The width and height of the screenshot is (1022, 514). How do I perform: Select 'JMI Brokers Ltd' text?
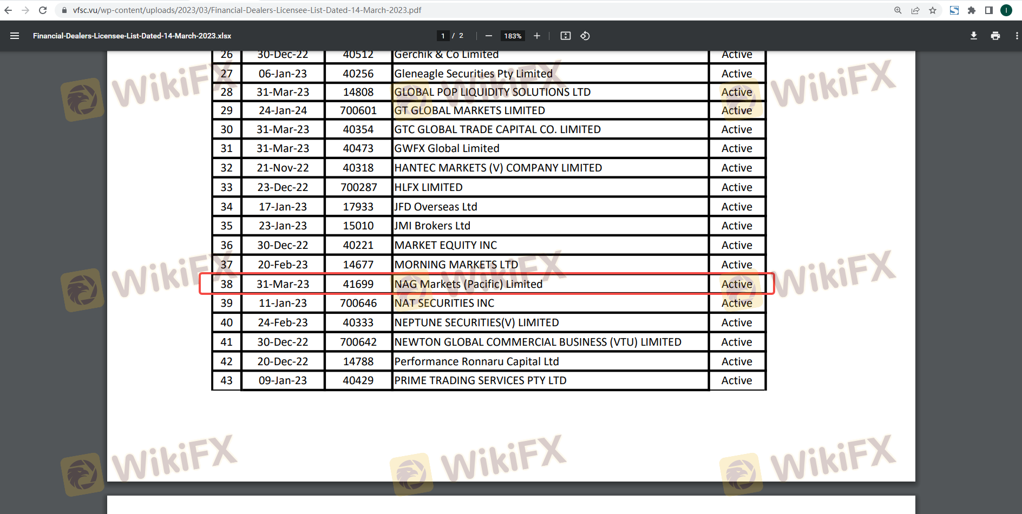[x=433, y=226]
